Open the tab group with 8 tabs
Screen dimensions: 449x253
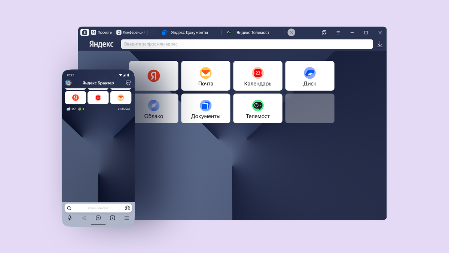tap(85, 33)
